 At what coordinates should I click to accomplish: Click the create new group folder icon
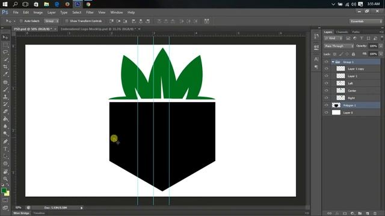click(x=360, y=214)
